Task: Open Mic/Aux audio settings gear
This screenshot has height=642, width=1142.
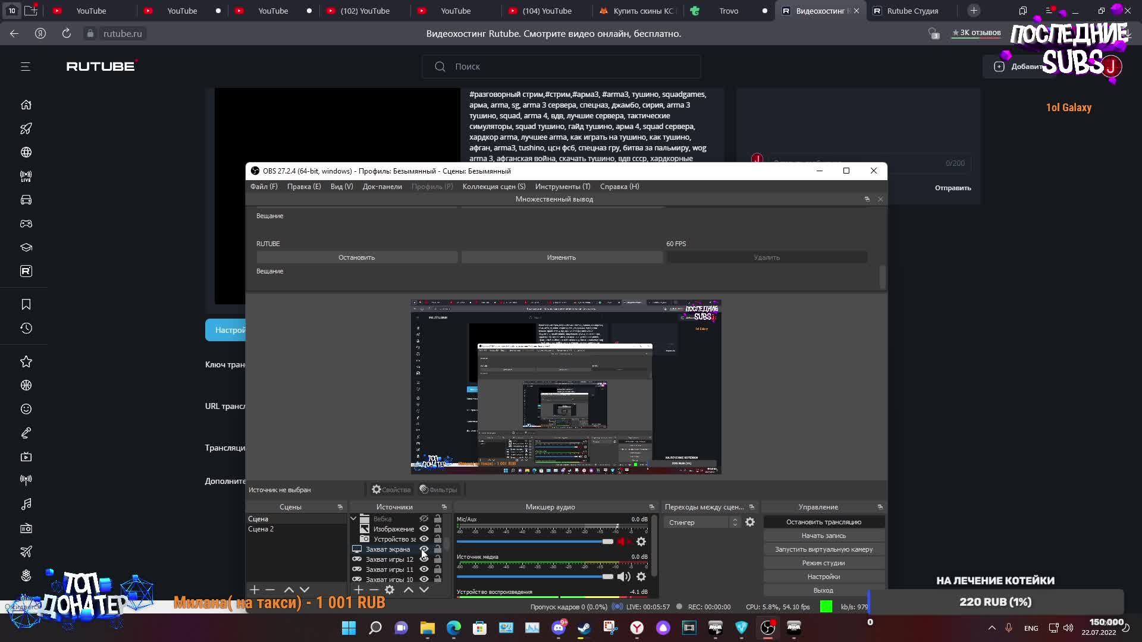Action: tap(641, 542)
